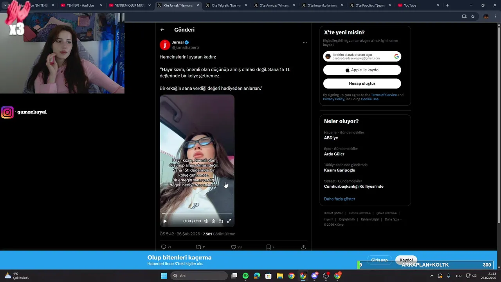Close the X'te Jurnal tab
501x282 pixels.
point(198,5)
